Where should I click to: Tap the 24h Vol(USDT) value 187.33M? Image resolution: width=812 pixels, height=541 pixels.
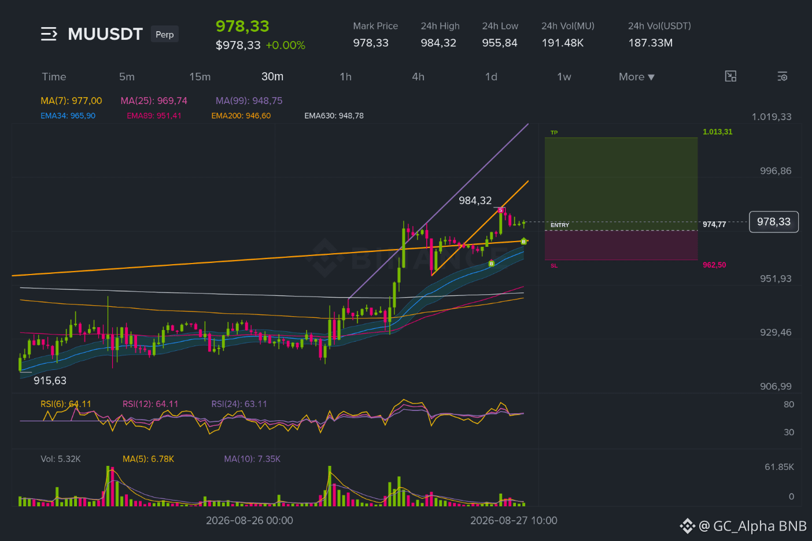click(x=651, y=43)
